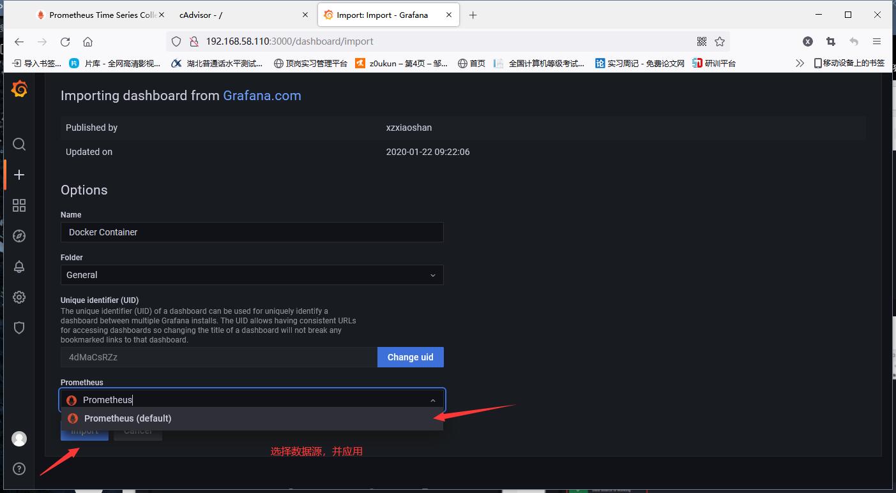Open the Dashboards grid icon in sidebar
This screenshot has width=896, height=493.
pos(19,205)
